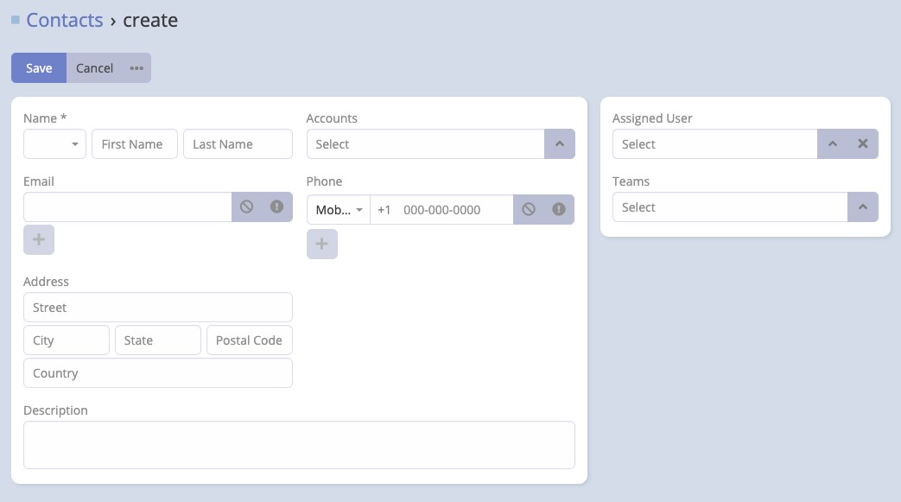
Task: Click the First Name input field
Action: click(134, 143)
